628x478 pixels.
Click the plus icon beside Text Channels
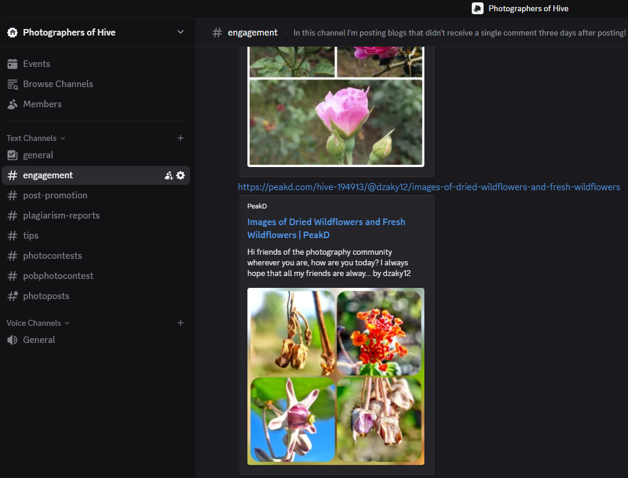(x=181, y=138)
